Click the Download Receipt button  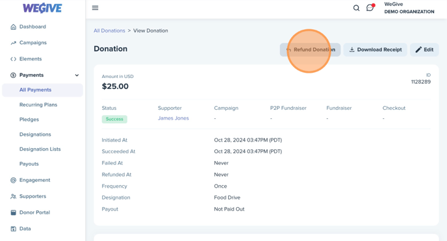coord(375,49)
